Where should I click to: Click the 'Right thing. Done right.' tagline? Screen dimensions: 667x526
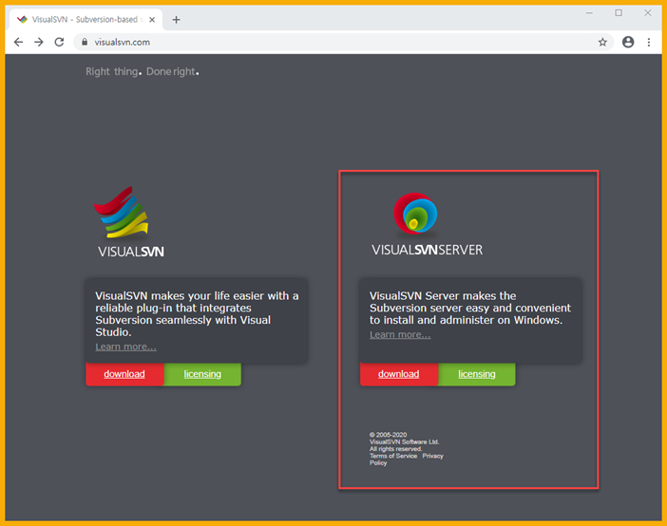tap(143, 71)
